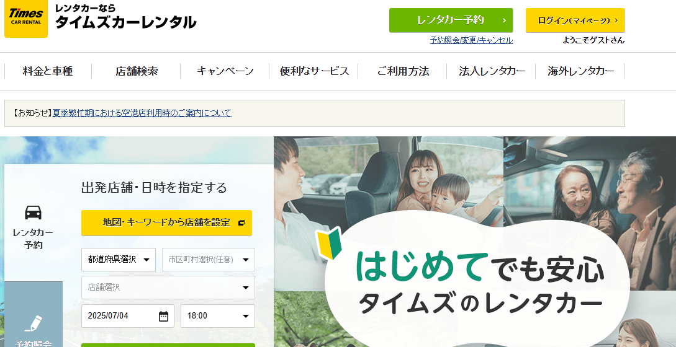The image size is (676, 347).
Task: Open the calendar icon in date field
Action: click(163, 316)
